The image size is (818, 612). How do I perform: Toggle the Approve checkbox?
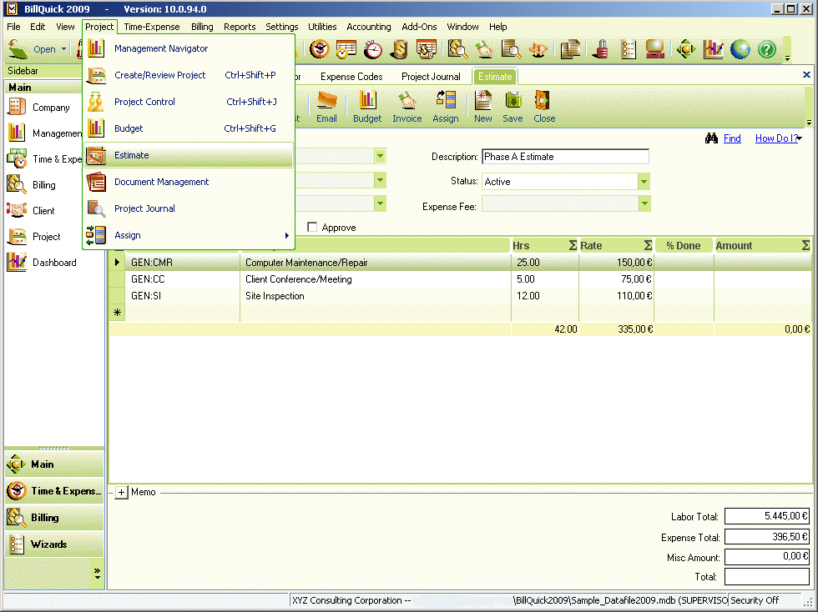pyautogui.click(x=312, y=228)
